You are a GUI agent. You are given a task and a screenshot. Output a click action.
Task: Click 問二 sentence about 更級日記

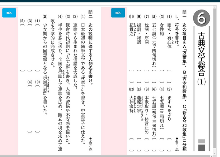(x=45, y=64)
